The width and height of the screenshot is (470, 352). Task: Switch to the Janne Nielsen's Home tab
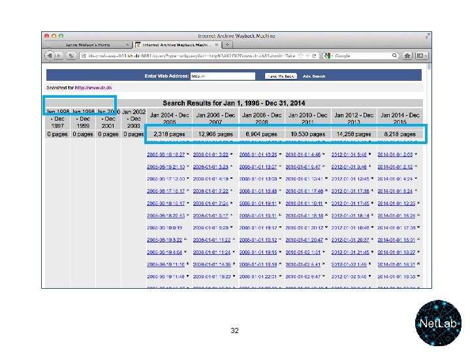[x=88, y=44]
